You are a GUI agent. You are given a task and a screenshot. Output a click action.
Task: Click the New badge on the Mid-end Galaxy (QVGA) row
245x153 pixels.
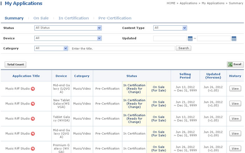click(x=33, y=134)
